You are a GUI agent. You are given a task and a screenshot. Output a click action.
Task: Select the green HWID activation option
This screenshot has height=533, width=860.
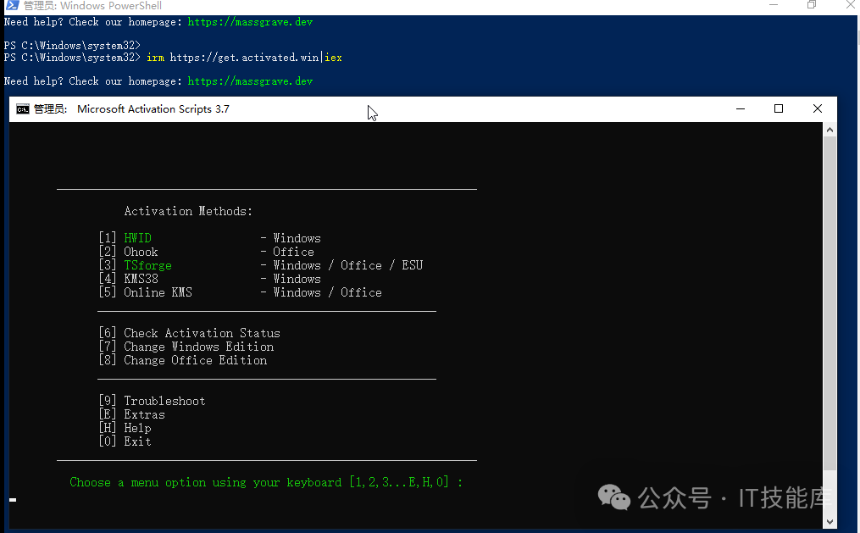137,238
